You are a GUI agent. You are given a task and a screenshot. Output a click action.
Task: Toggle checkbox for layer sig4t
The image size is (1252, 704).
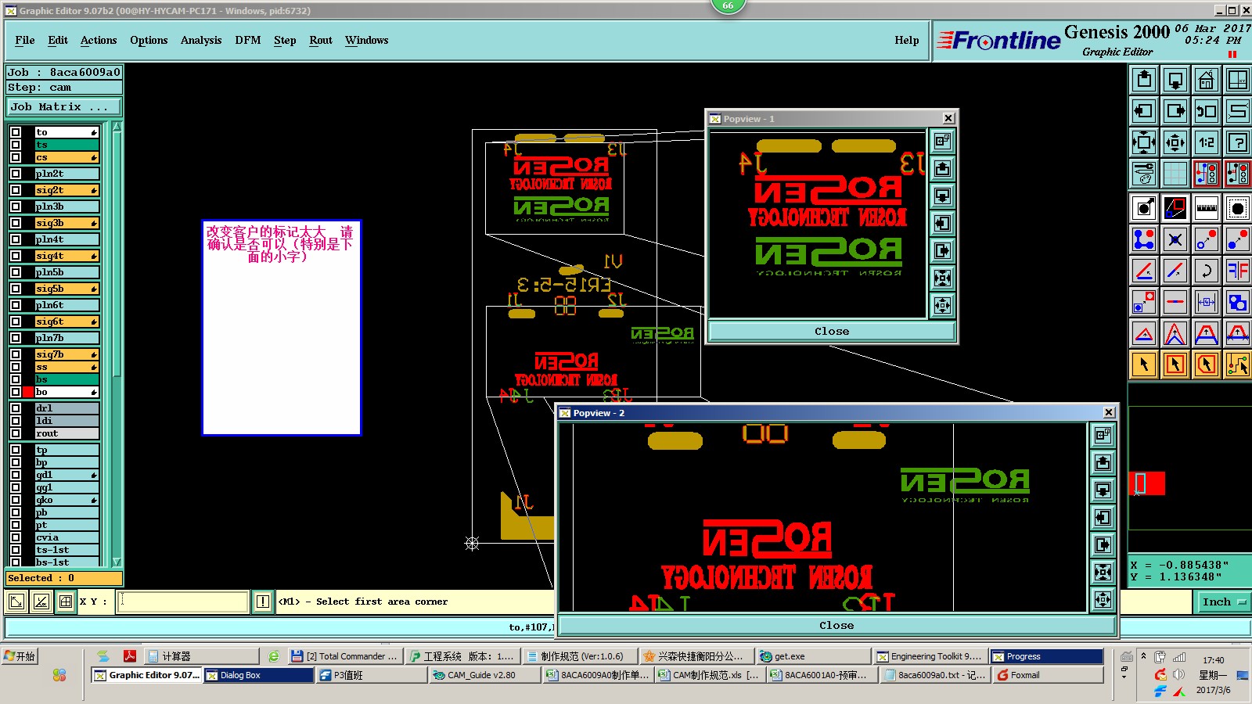click(x=16, y=256)
